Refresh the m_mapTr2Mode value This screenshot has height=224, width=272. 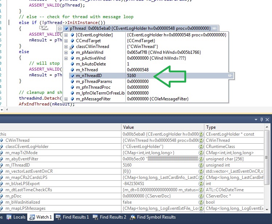pyautogui.click(x=201, y=153)
